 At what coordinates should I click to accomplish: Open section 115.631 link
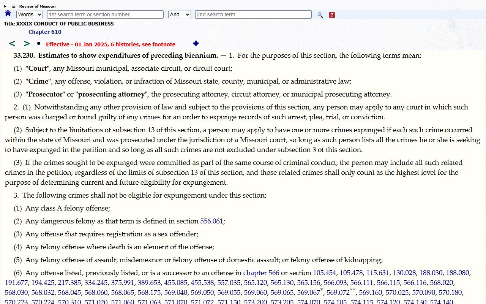[x=378, y=273]
